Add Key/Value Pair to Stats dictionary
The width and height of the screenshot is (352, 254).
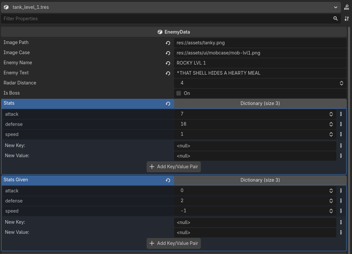174,167
